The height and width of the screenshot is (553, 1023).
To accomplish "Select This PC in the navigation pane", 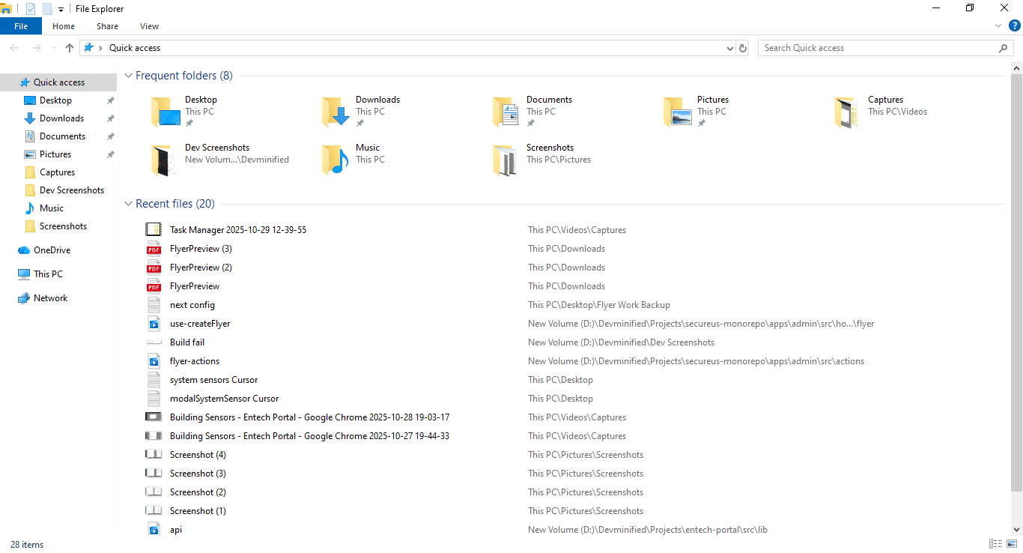I will point(48,274).
